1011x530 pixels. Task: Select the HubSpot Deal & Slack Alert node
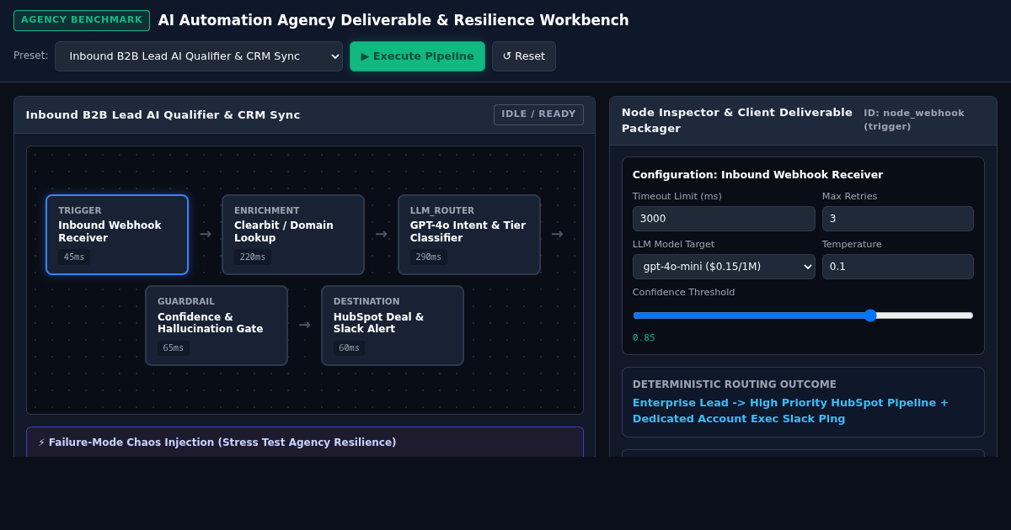(x=393, y=326)
